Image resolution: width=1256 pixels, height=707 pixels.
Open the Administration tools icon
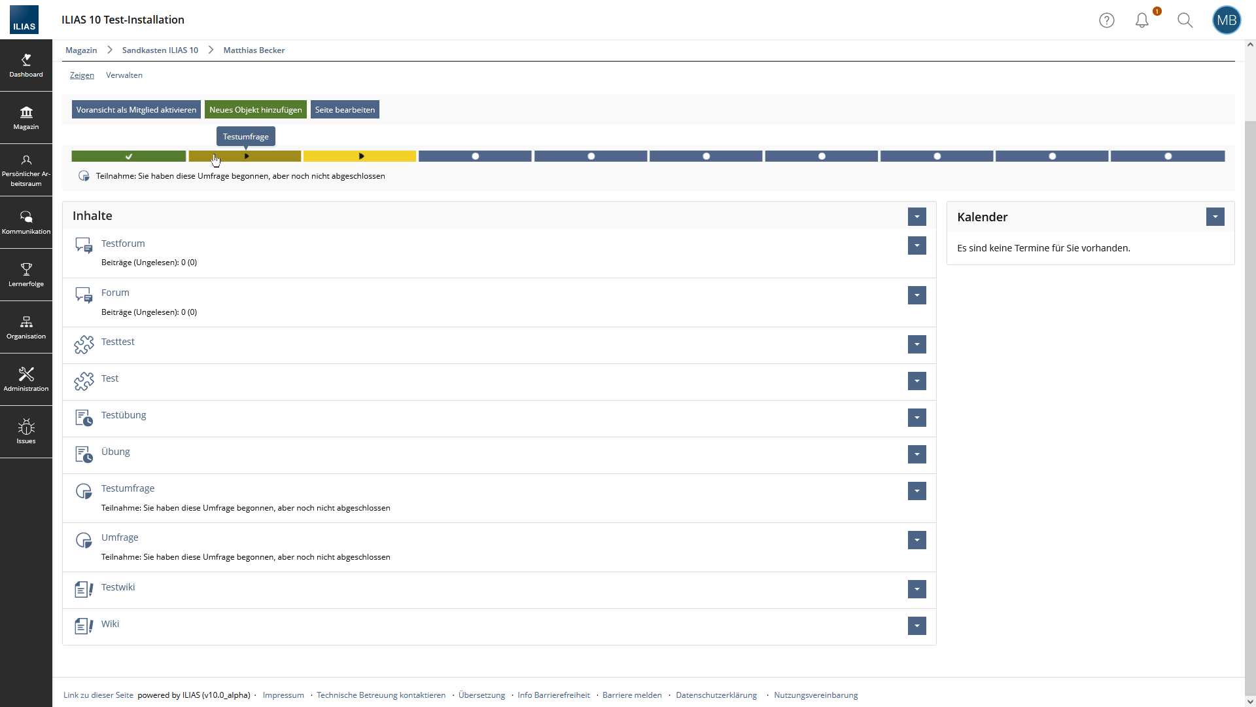point(26,379)
